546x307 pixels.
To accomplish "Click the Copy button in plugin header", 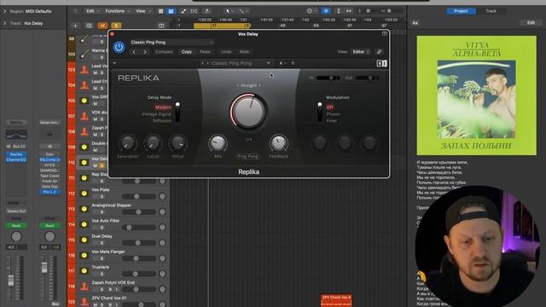I will coord(187,52).
